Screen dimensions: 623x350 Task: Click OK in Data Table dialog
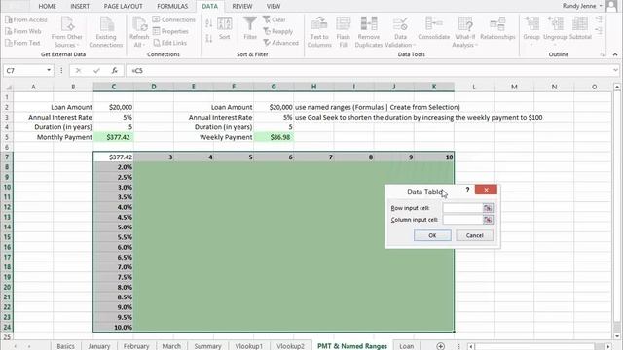coord(432,235)
